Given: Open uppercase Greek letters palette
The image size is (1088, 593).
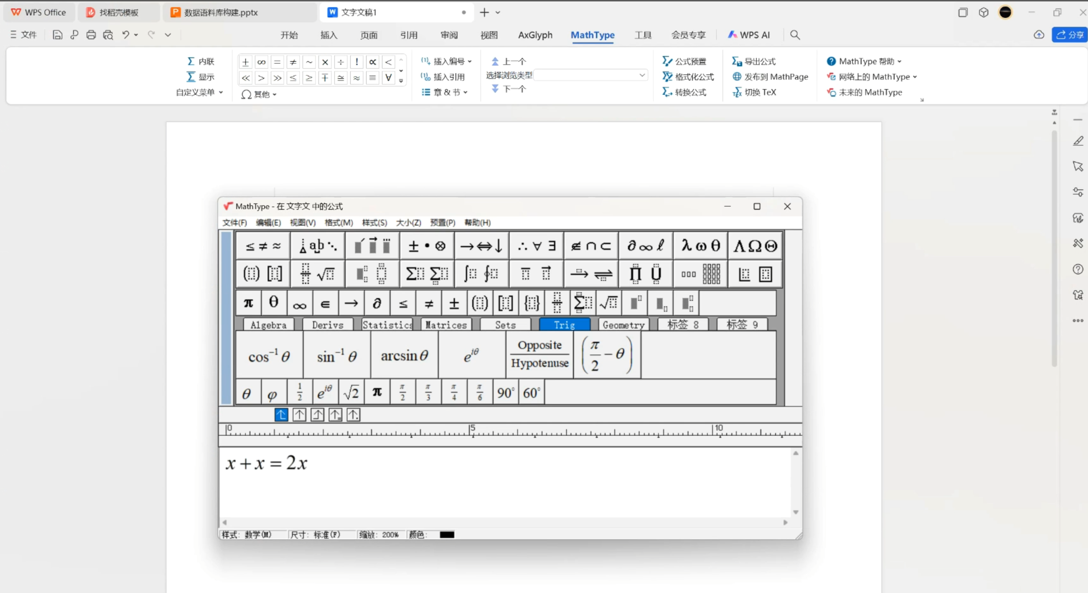Looking at the screenshot, I should pyautogui.click(x=755, y=246).
